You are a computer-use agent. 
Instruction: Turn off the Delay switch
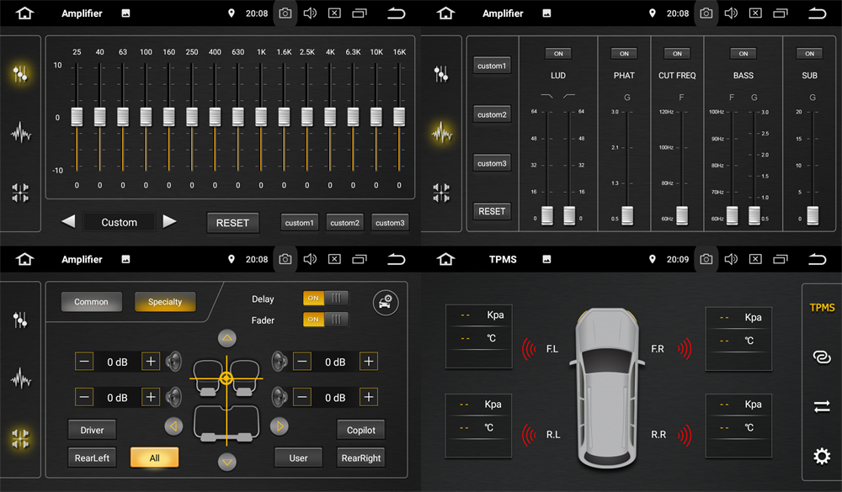(x=325, y=299)
